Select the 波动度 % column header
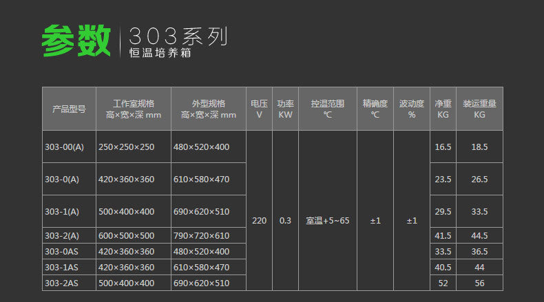Viewport: 544px width, 302px height. pos(412,109)
